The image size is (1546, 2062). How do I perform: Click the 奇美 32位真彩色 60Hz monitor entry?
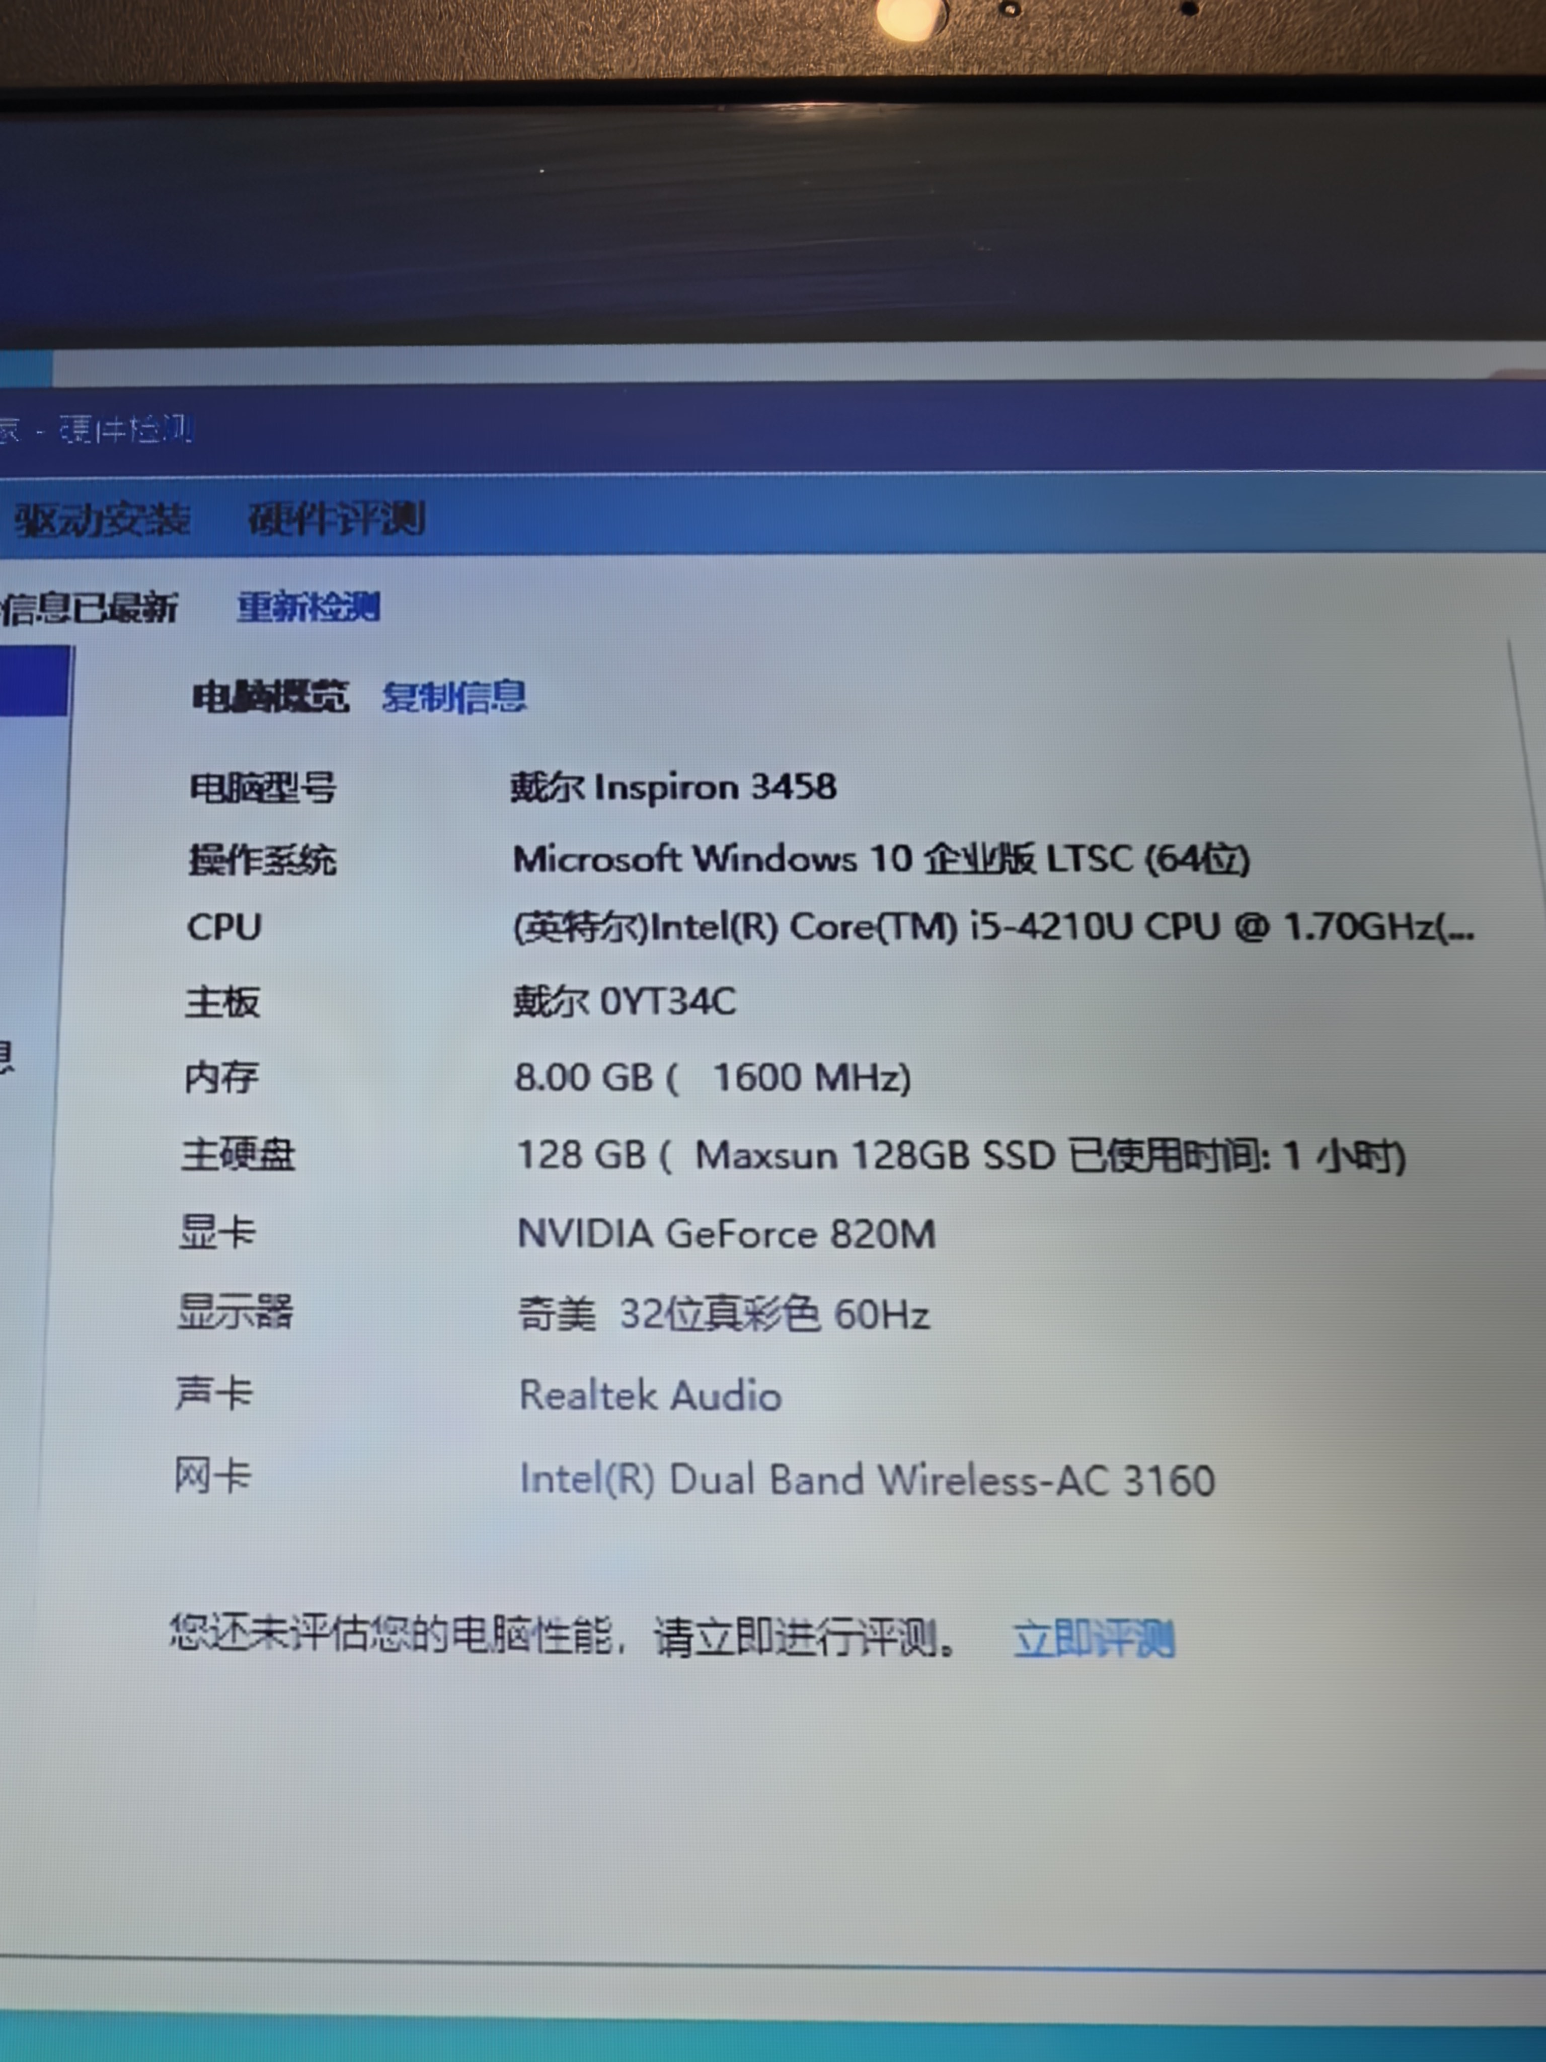(x=723, y=1314)
